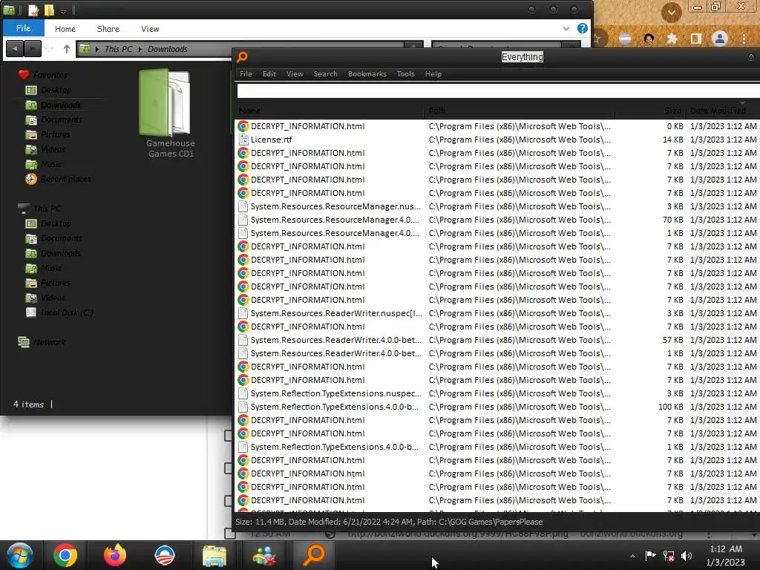Open Chrome extensions puzzle icon
This screenshot has width=760, height=570.
[672, 39]
